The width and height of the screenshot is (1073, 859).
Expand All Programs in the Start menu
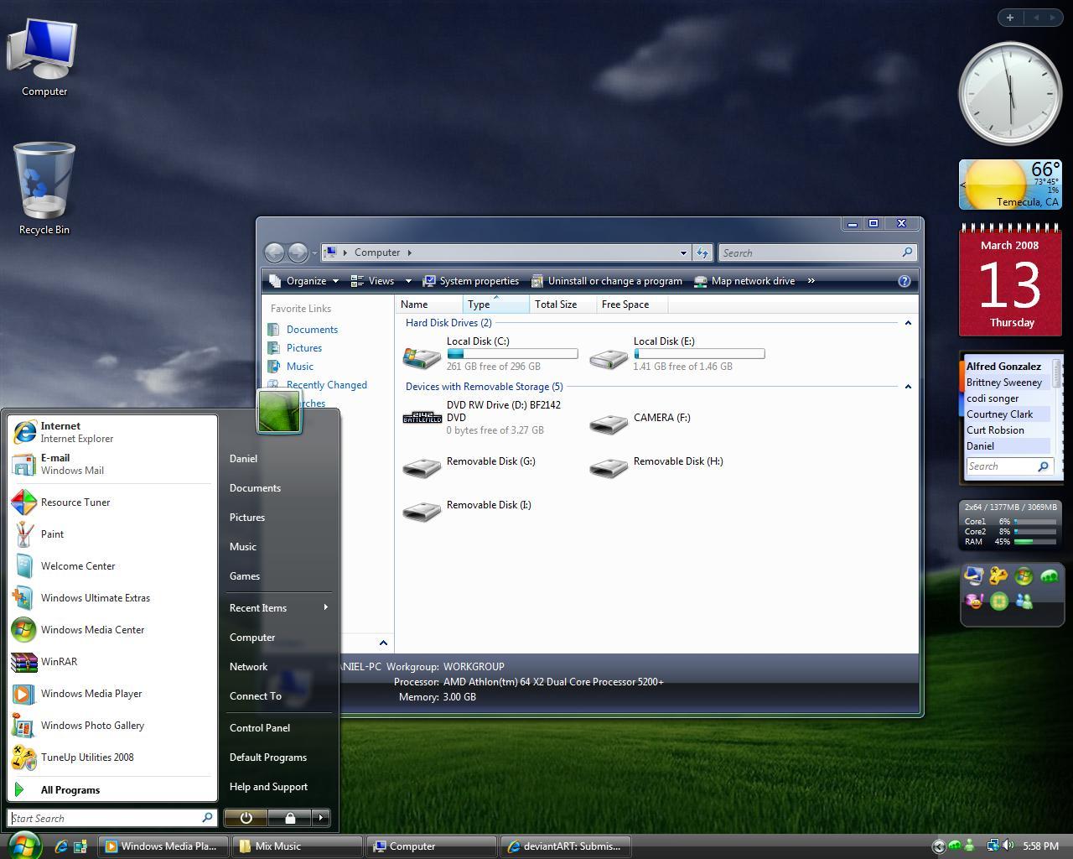click(70, 789)
